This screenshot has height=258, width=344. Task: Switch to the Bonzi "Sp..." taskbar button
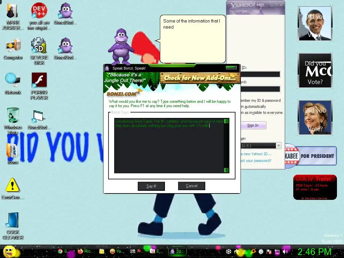tap(177, 251)
